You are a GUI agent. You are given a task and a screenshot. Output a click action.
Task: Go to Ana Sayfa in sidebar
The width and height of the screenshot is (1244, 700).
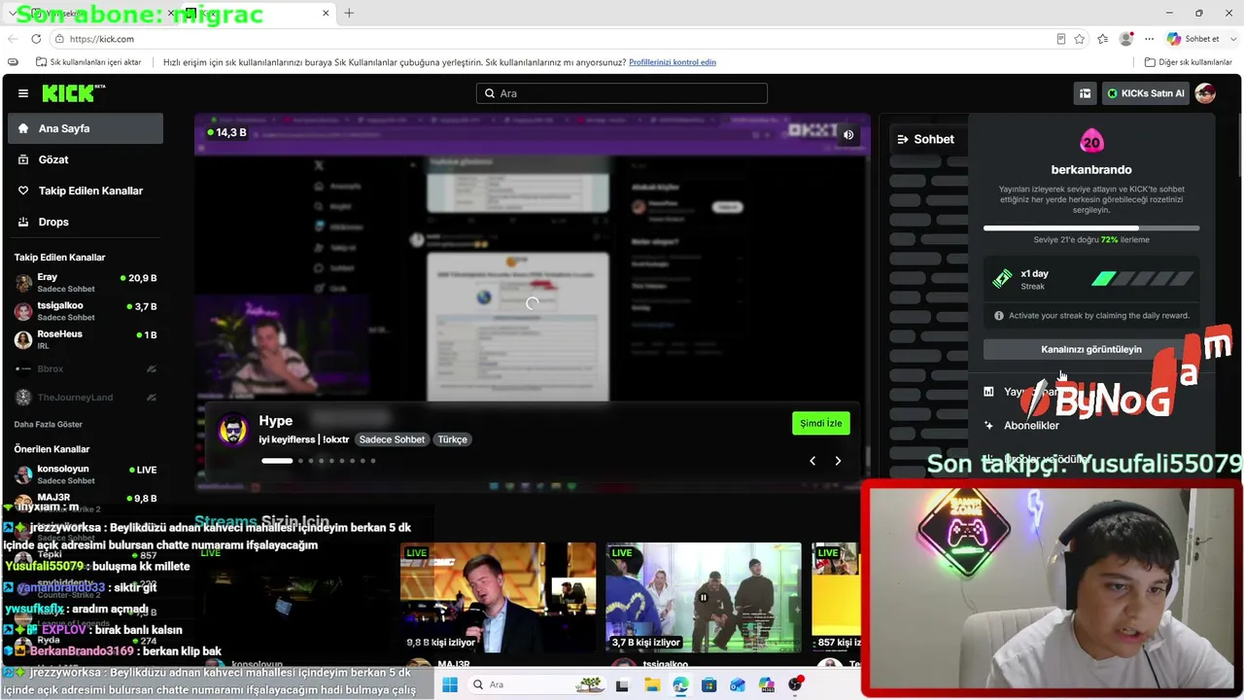pos(86,128)
